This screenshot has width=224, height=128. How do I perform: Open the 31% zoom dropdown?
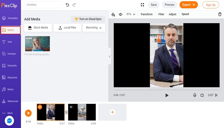point(131,14)
